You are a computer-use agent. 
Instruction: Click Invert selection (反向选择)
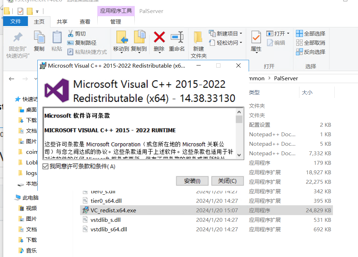tap(310, 52)
